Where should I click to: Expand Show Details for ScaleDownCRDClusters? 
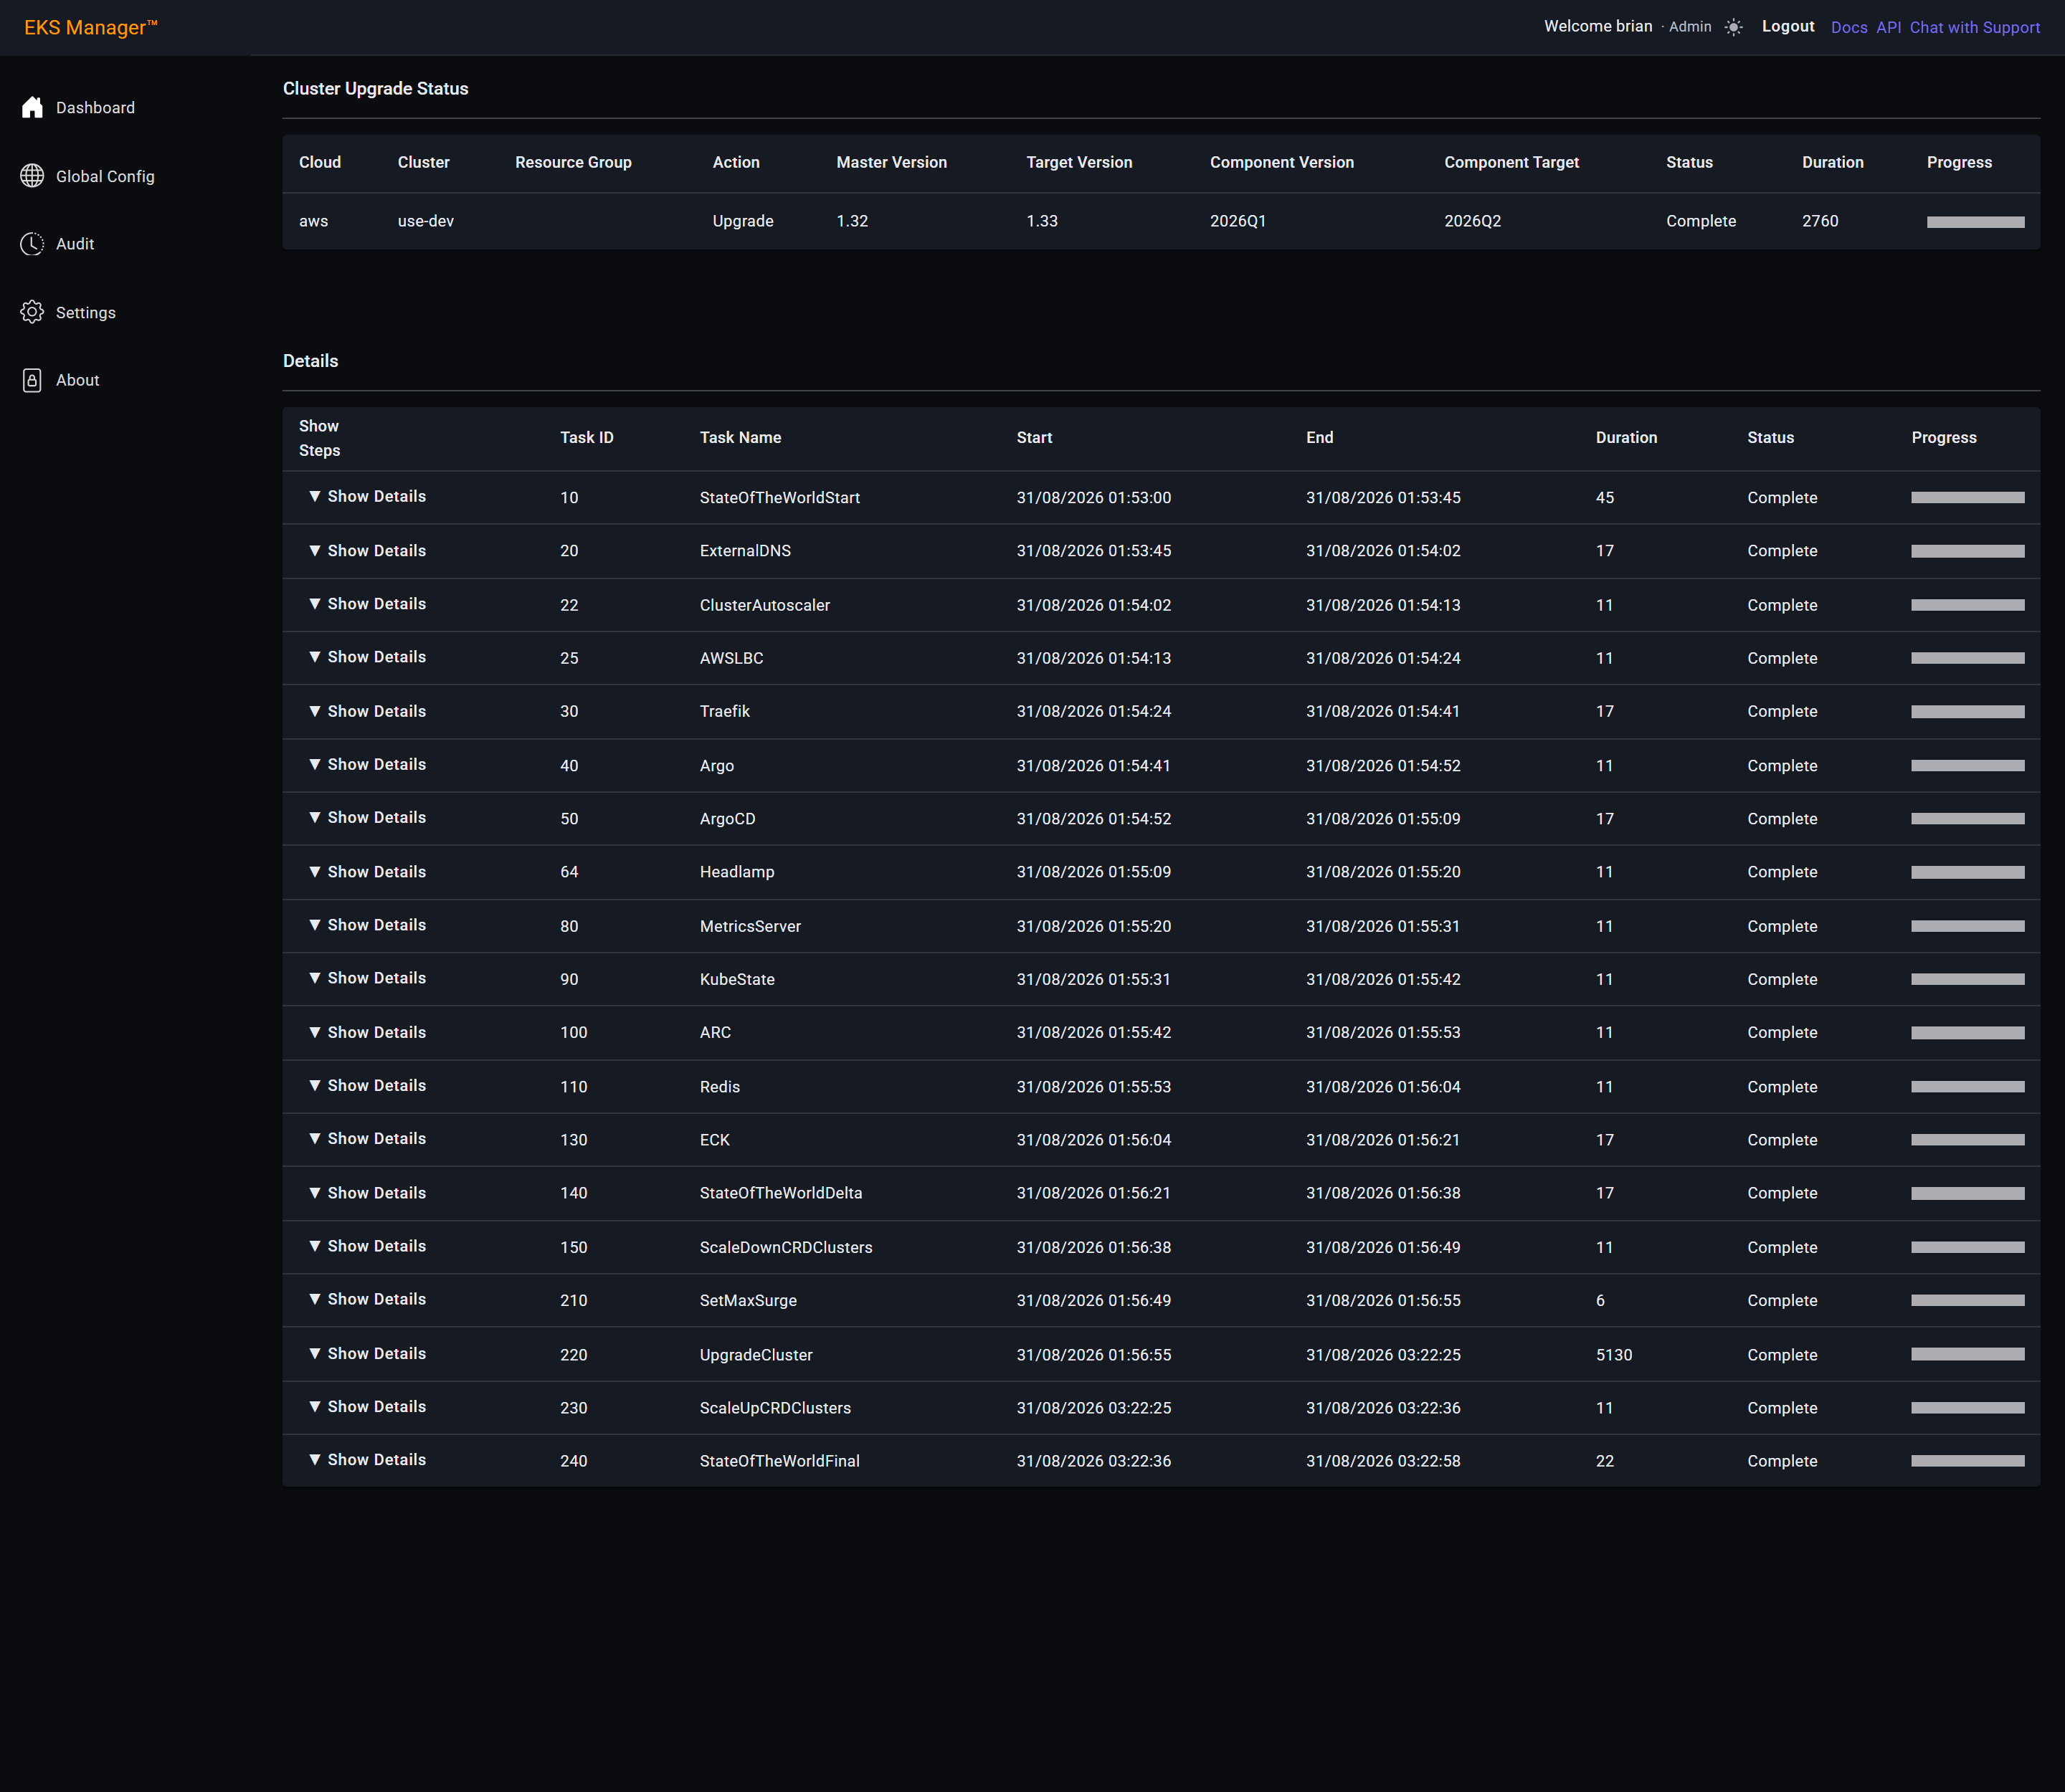coord(367,1246)
